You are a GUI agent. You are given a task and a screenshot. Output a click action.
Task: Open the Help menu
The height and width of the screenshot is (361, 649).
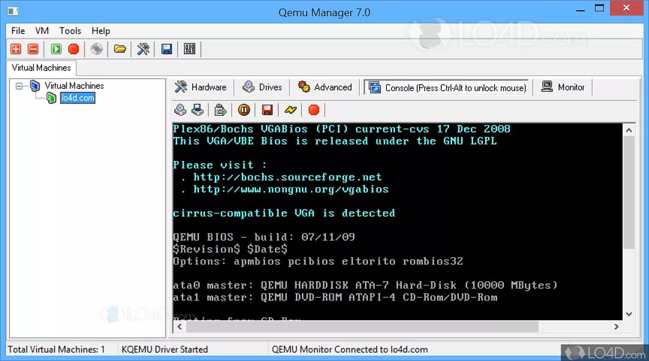[x=101, y=31]
